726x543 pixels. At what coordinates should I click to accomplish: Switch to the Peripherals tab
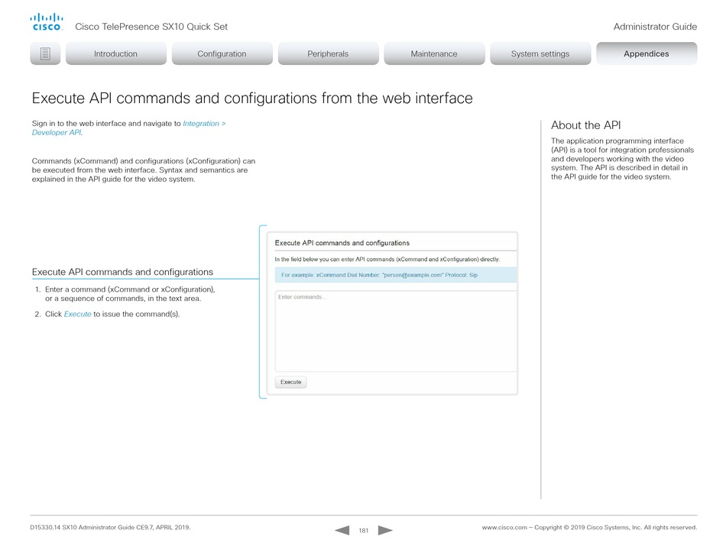click(328, 53)
